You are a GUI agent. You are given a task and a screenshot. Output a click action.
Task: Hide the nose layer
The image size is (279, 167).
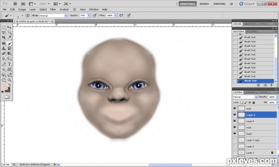(235, 128)
